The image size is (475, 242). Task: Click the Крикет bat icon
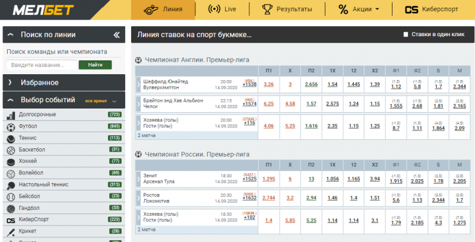tap(11, 233)
